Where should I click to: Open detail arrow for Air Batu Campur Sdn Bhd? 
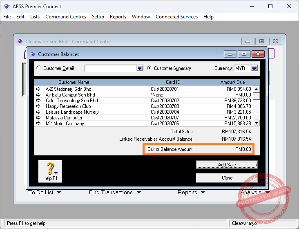tap(38, 94)
